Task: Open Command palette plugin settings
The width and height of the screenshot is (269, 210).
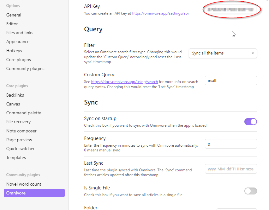Action: coord(24,113)
